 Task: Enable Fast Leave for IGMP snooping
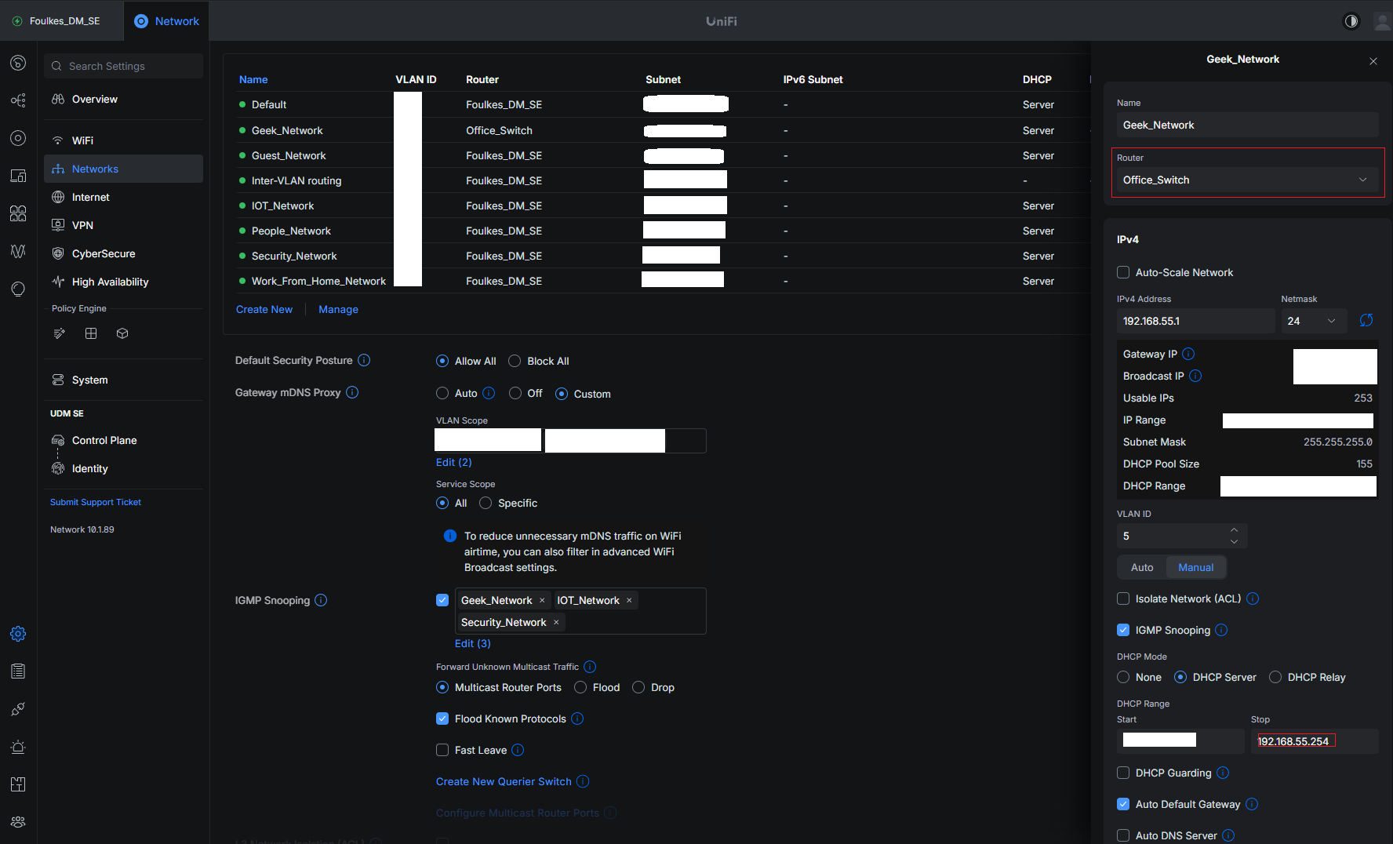point(442,750)
